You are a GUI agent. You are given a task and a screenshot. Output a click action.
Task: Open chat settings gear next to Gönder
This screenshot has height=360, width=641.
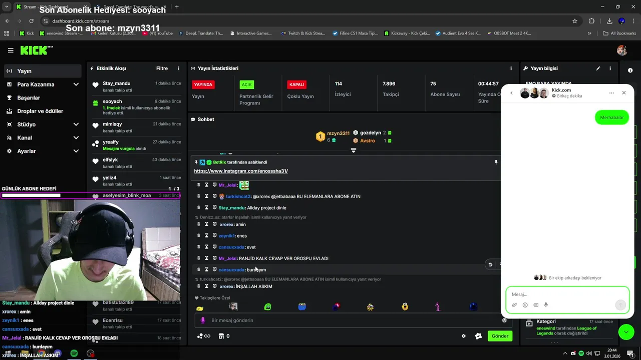[464, 336]
